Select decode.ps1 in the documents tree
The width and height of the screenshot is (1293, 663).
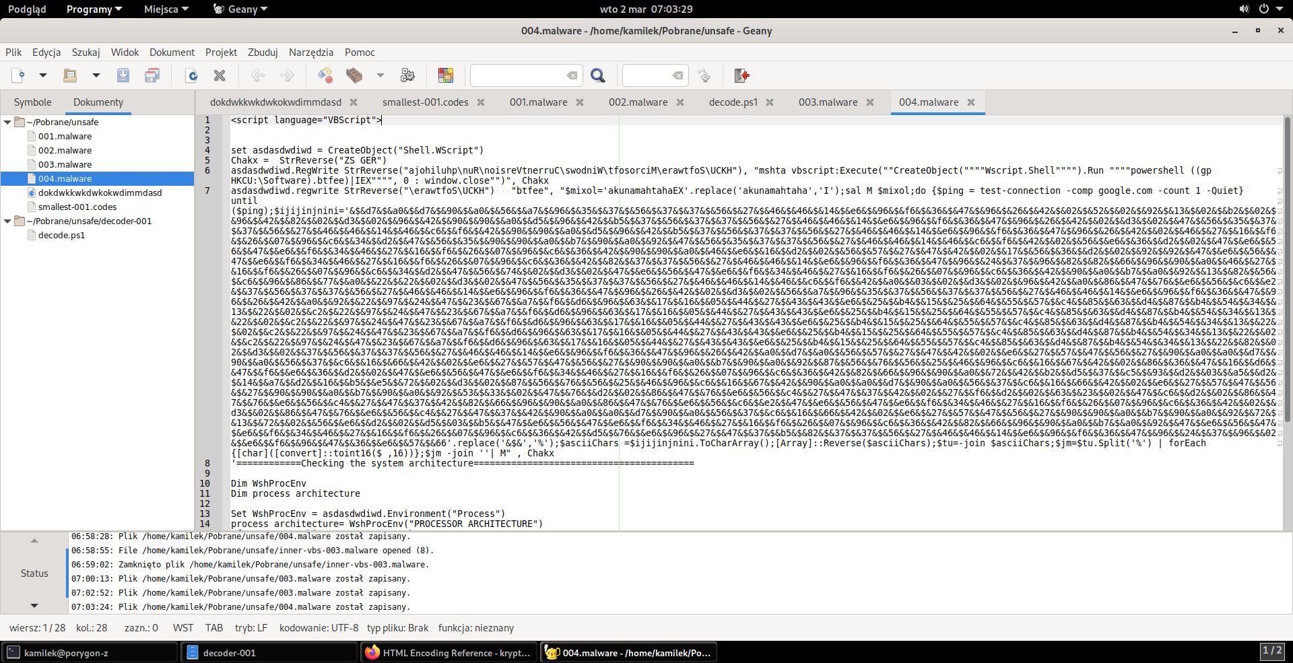pos(61,236)
